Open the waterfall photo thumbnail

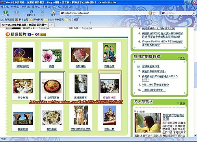(x=81, y=84)
